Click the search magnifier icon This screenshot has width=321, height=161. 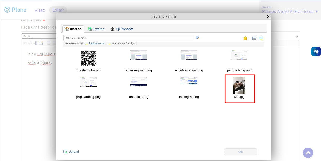point(198,38)
